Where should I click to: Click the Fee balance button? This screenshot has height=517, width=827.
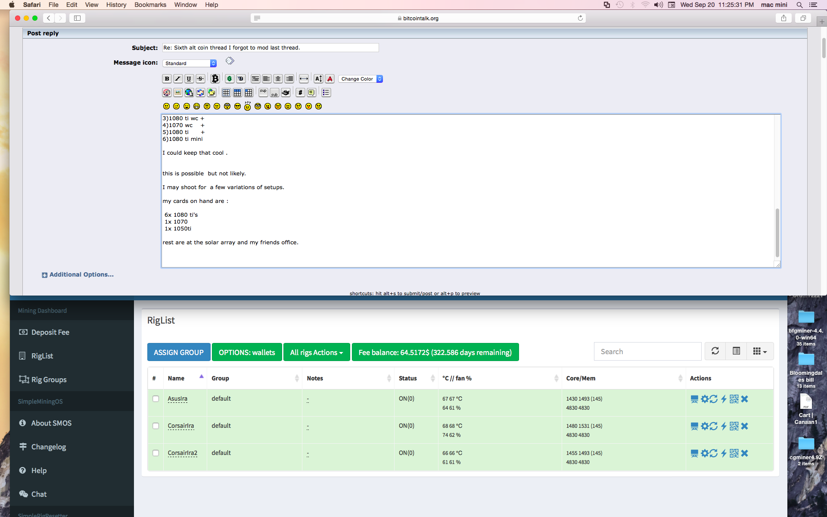point(435,352)
